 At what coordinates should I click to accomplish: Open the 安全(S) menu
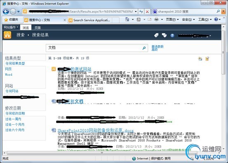tap(188, 19)
